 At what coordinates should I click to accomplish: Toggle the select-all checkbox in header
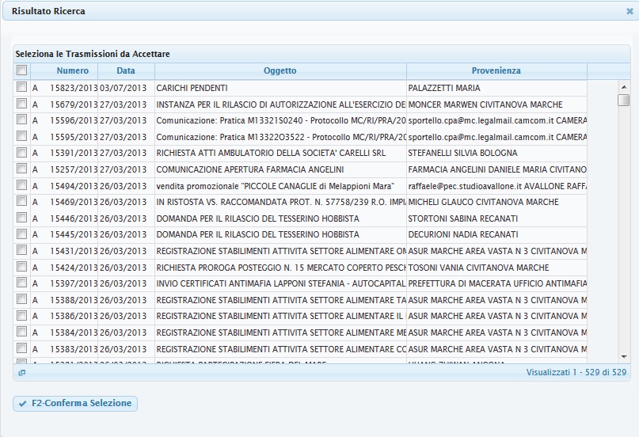pos(21,70)
